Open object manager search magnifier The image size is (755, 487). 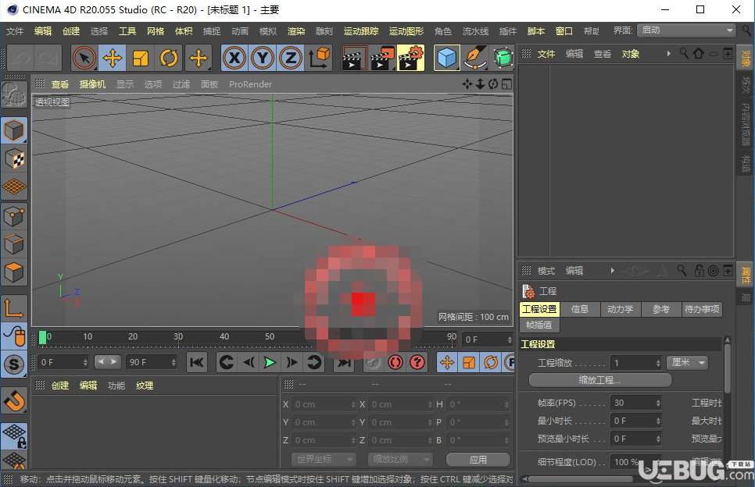click(x=684, y=53)
